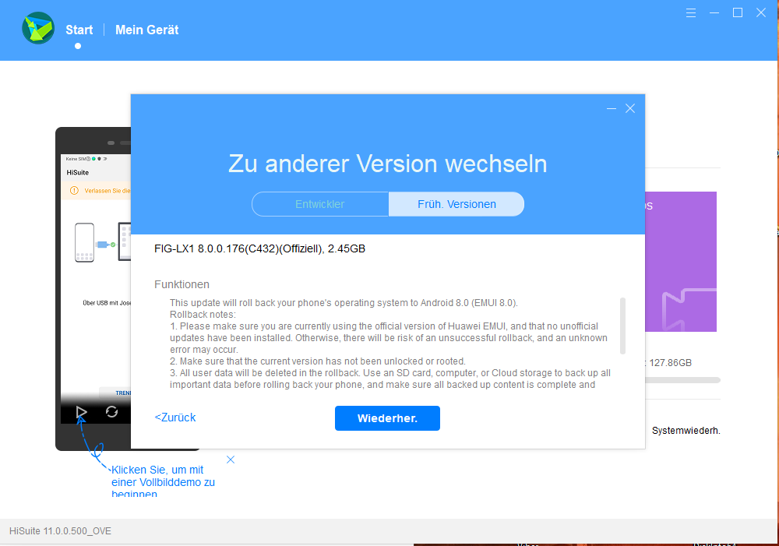Start the fullscreen demo play icon
The height and width of the screenshot is (546, 779).
tap(82, 412)
